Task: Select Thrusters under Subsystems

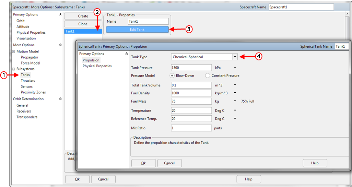Action: coord(28,81)
